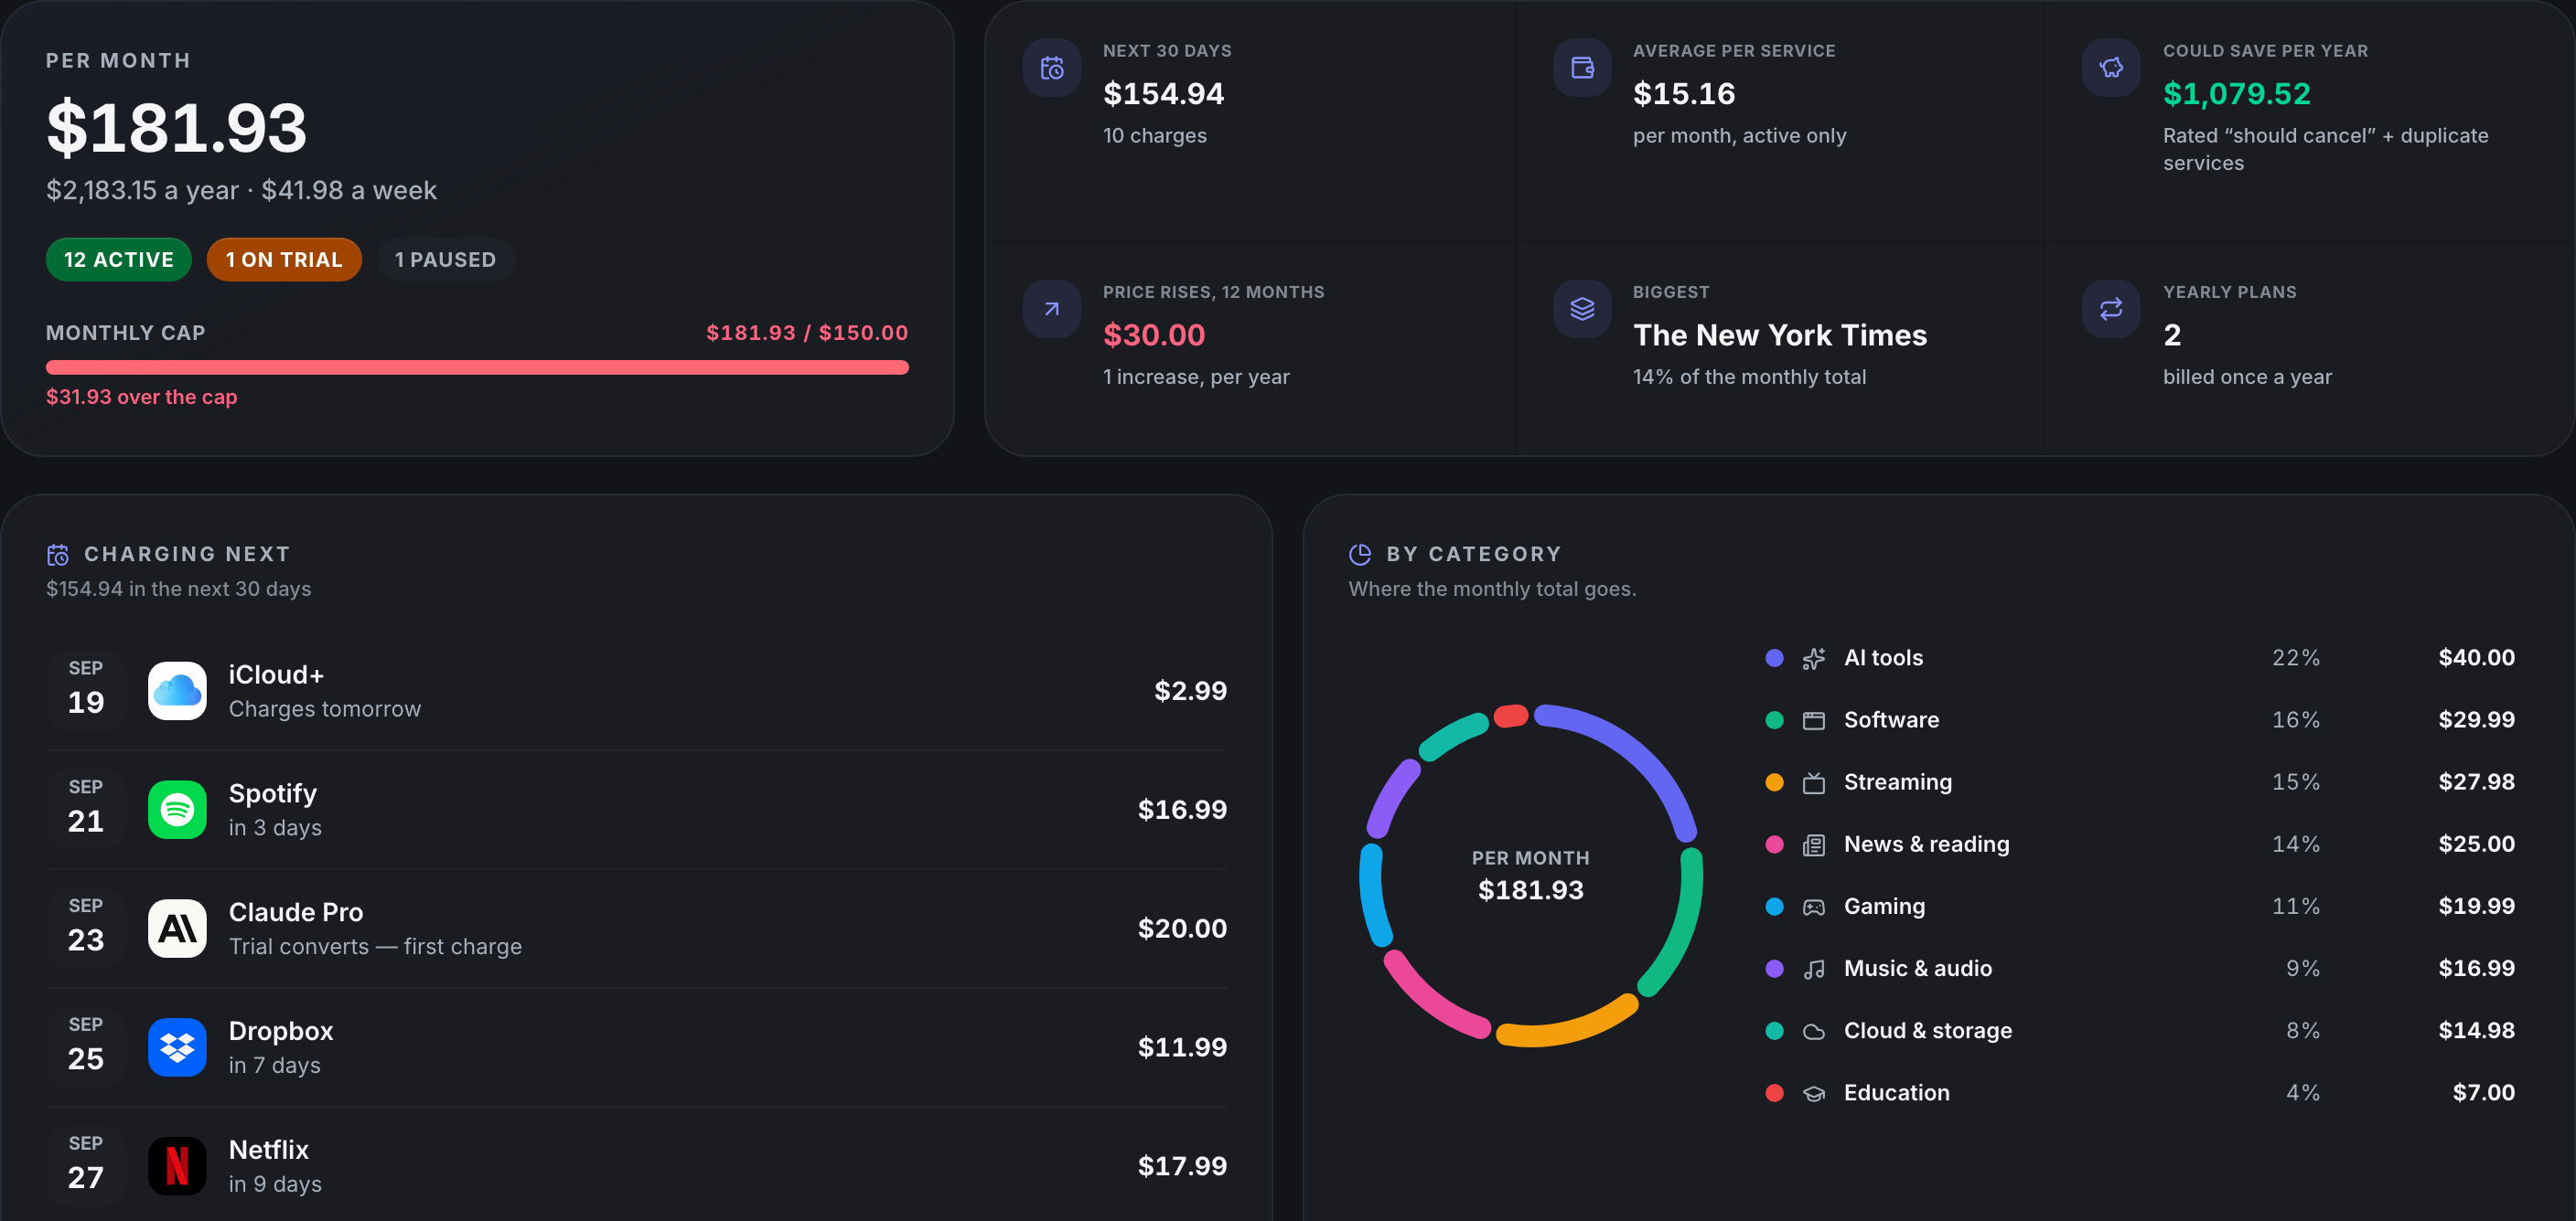Select the 1 Paused status pill
The height and width of the screenshot is (1221, 2576).
tap(445, 260)
